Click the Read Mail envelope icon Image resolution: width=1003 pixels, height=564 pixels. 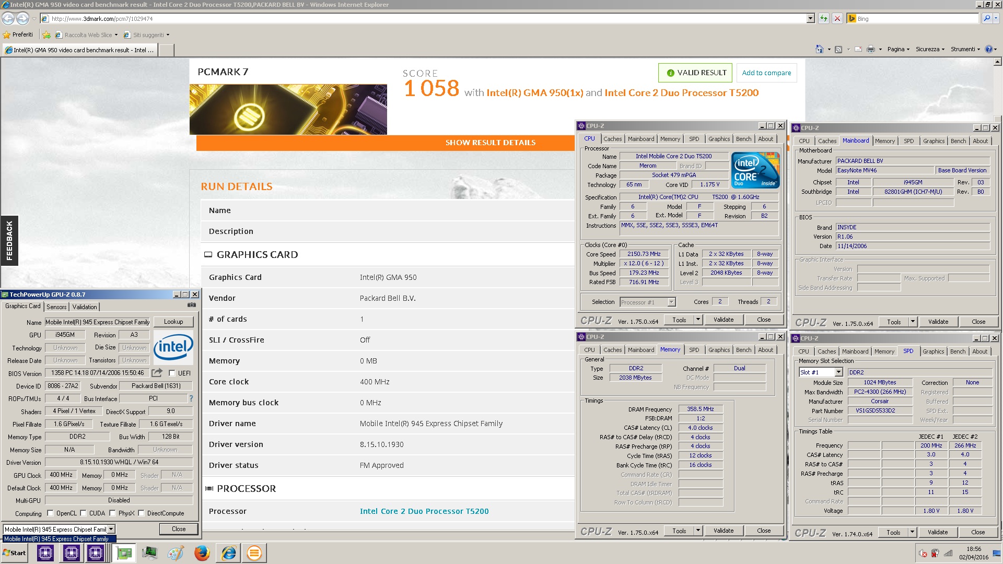[858, 49]
